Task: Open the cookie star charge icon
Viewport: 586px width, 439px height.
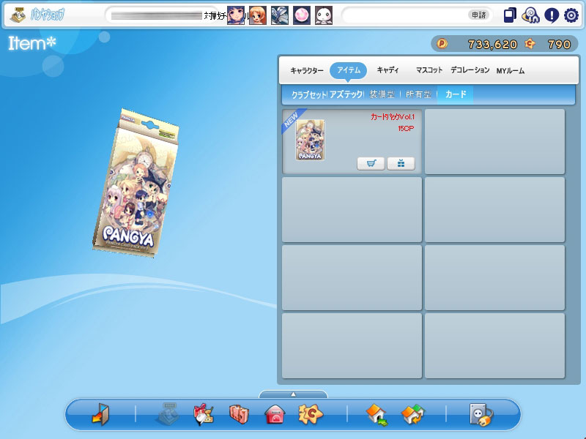Action: [310, 414]
